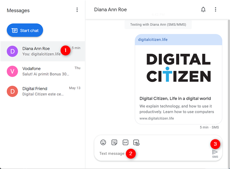Click the link description 'We explain technology...'
This screenshot has width=230, height=169.
(x=177, y=109)
